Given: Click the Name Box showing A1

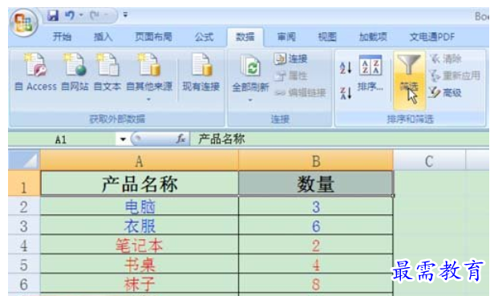Looking at the screenshot, I should pos(62,139).
